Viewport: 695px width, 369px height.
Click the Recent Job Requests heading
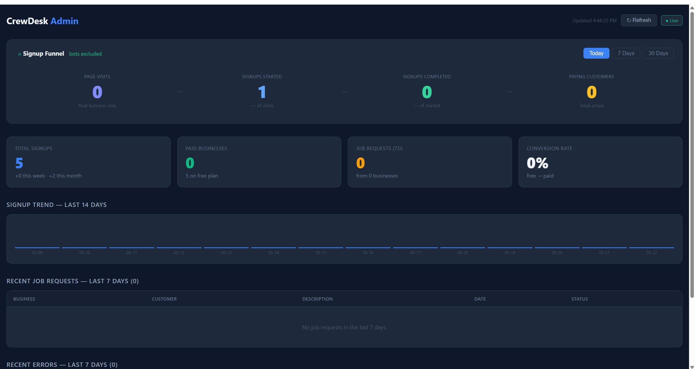72,281
